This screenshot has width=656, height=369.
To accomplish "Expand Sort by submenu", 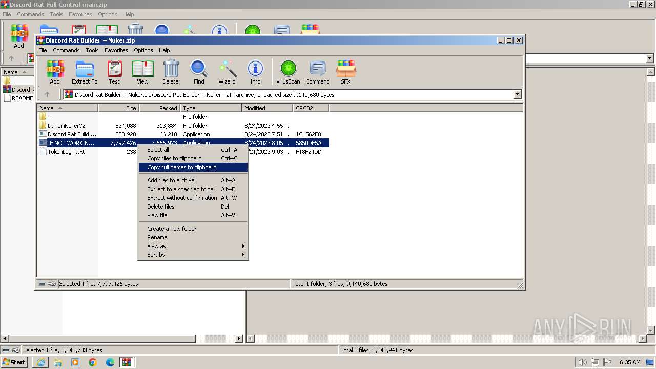I will [193, 255].
